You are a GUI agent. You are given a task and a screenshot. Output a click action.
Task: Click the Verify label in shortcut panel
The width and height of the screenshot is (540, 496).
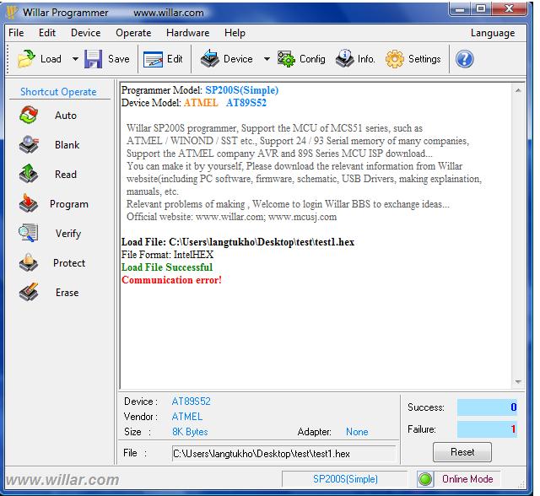coord(68,234)
